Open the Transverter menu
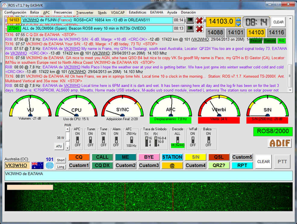 [85, 13]
